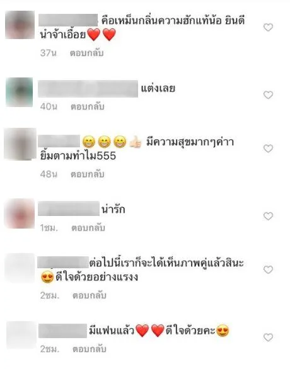Reply to the 'มีแฟนแล้ว' comment
The width and height of the screenshot is (290, 369).
pos(89,349)
